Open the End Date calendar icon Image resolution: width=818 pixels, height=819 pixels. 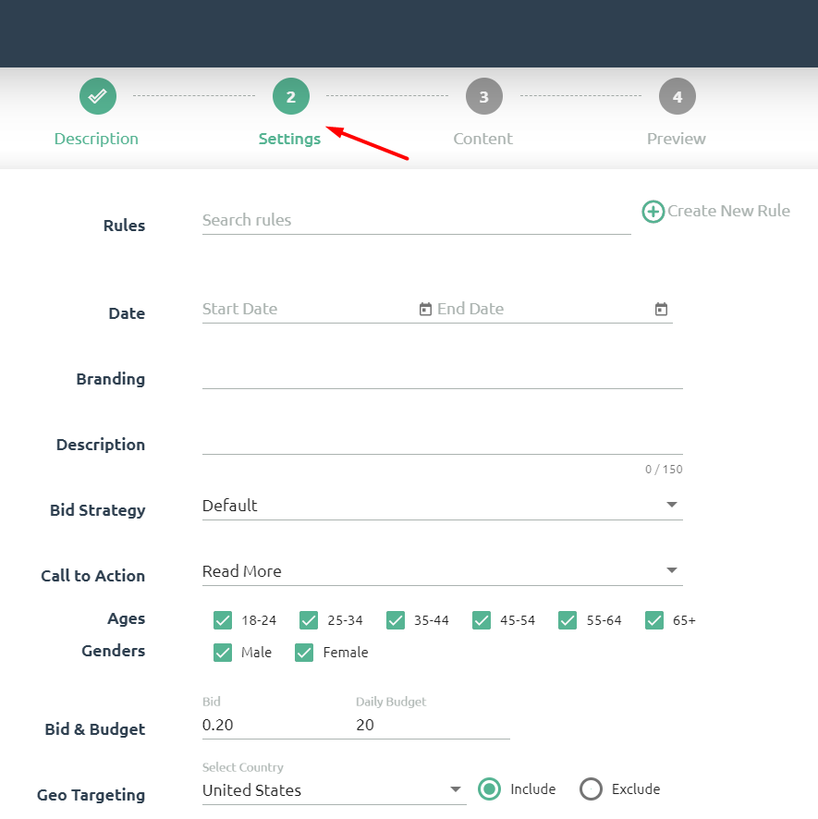point(661,310)
